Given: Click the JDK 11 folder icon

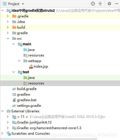Looking at the screenshot, I should pos(14,117).
